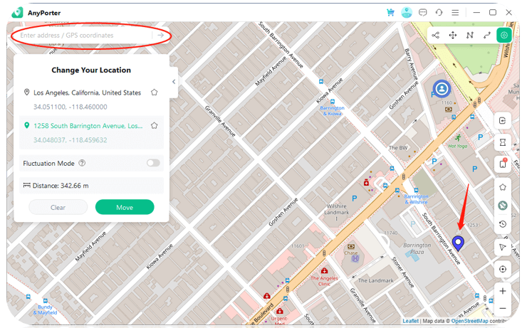Minimize the AnyPorter window
This screenshot has height=328, width=532.
click(476, 13)
